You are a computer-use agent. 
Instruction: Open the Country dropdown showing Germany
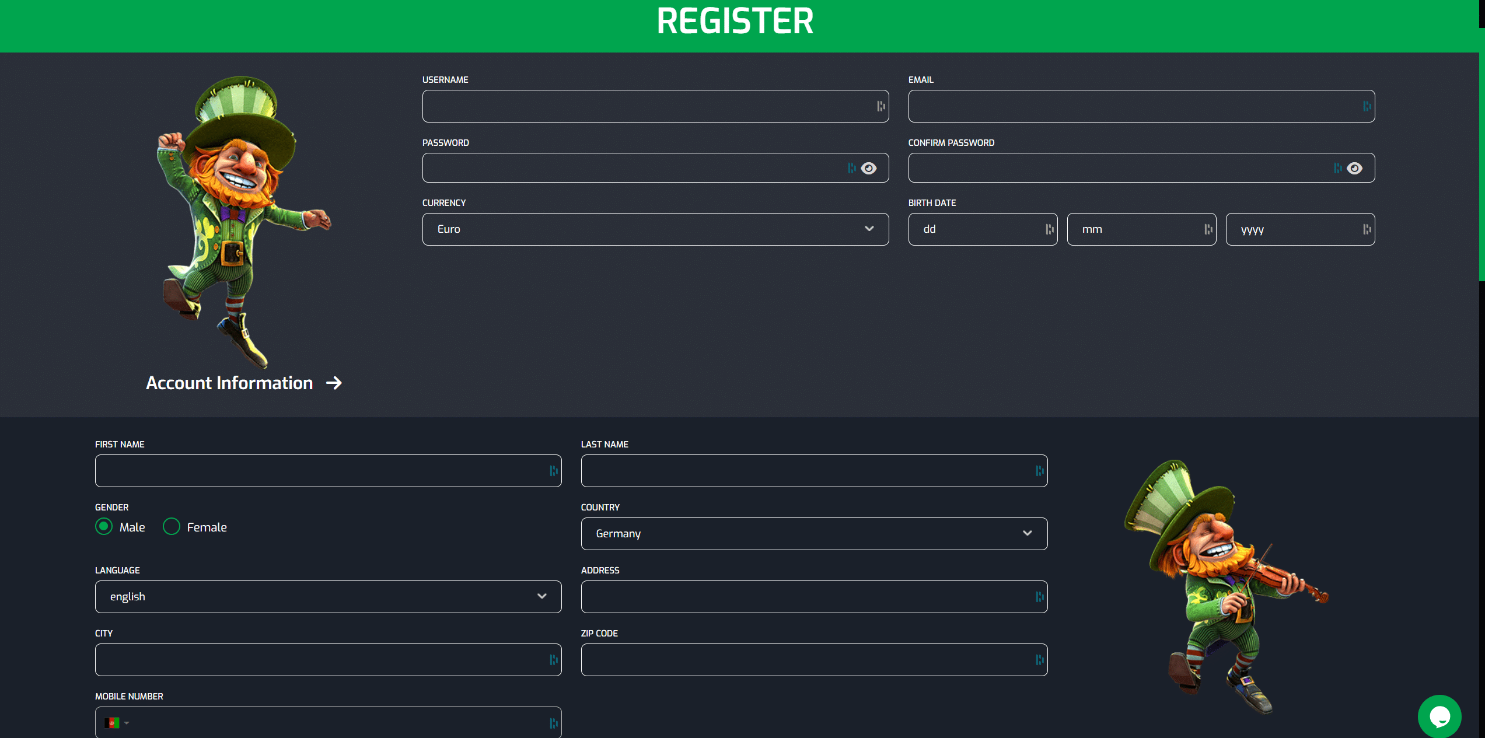(813, 533)
